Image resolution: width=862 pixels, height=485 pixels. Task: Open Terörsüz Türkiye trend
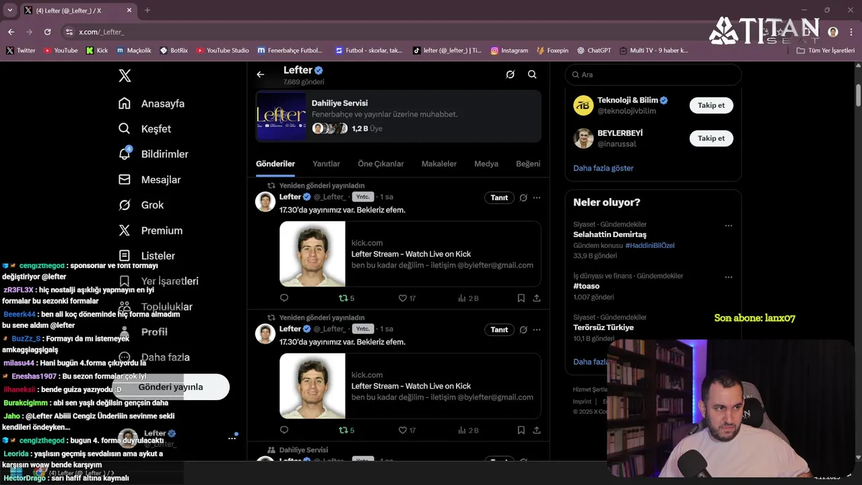[603, 327]
